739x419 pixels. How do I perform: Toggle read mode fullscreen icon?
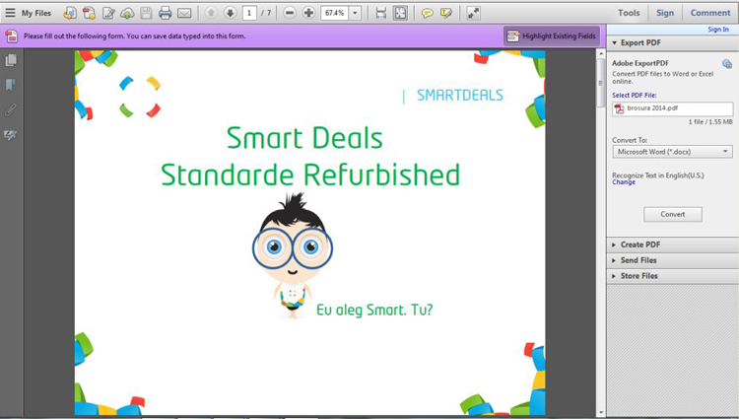473,13
